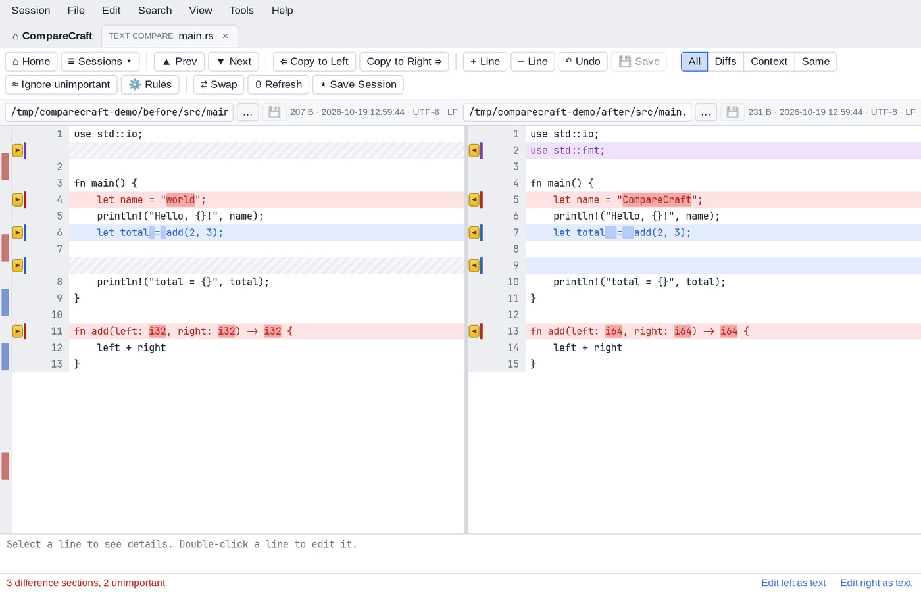Click copy-right arrow on left line 6
The width and height of the screenshot is (921, 592).
[x=18, y=232]
